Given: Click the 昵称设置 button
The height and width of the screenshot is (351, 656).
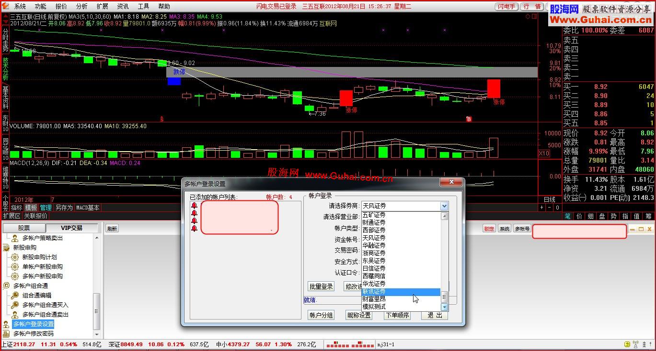Looking at the screenshot, I should tap(359, 315).
